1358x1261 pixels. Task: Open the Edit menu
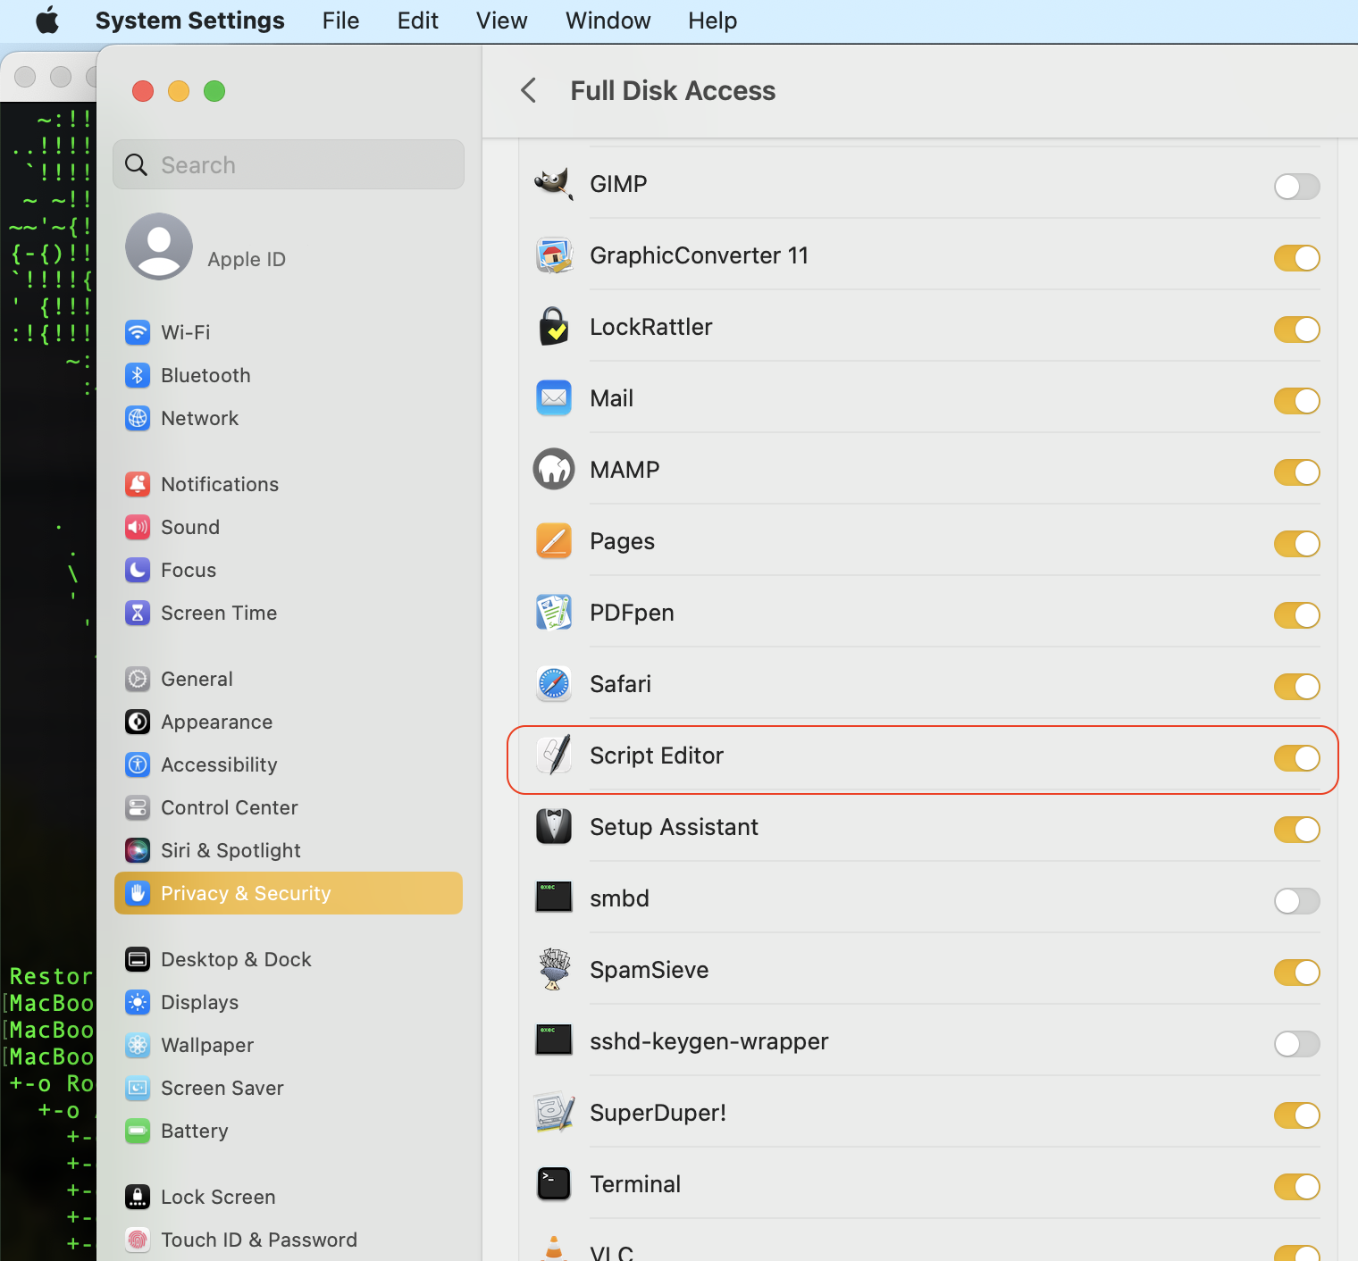click(418, 21)
